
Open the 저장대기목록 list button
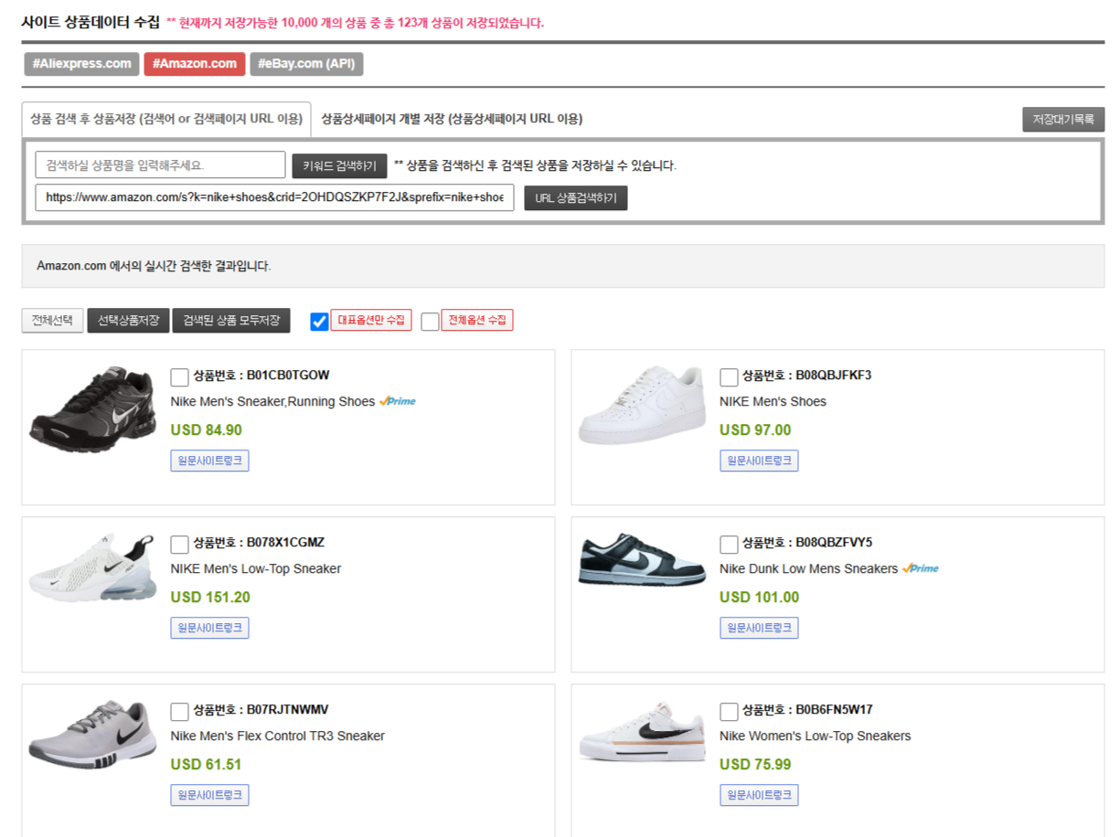point(1062,120)
